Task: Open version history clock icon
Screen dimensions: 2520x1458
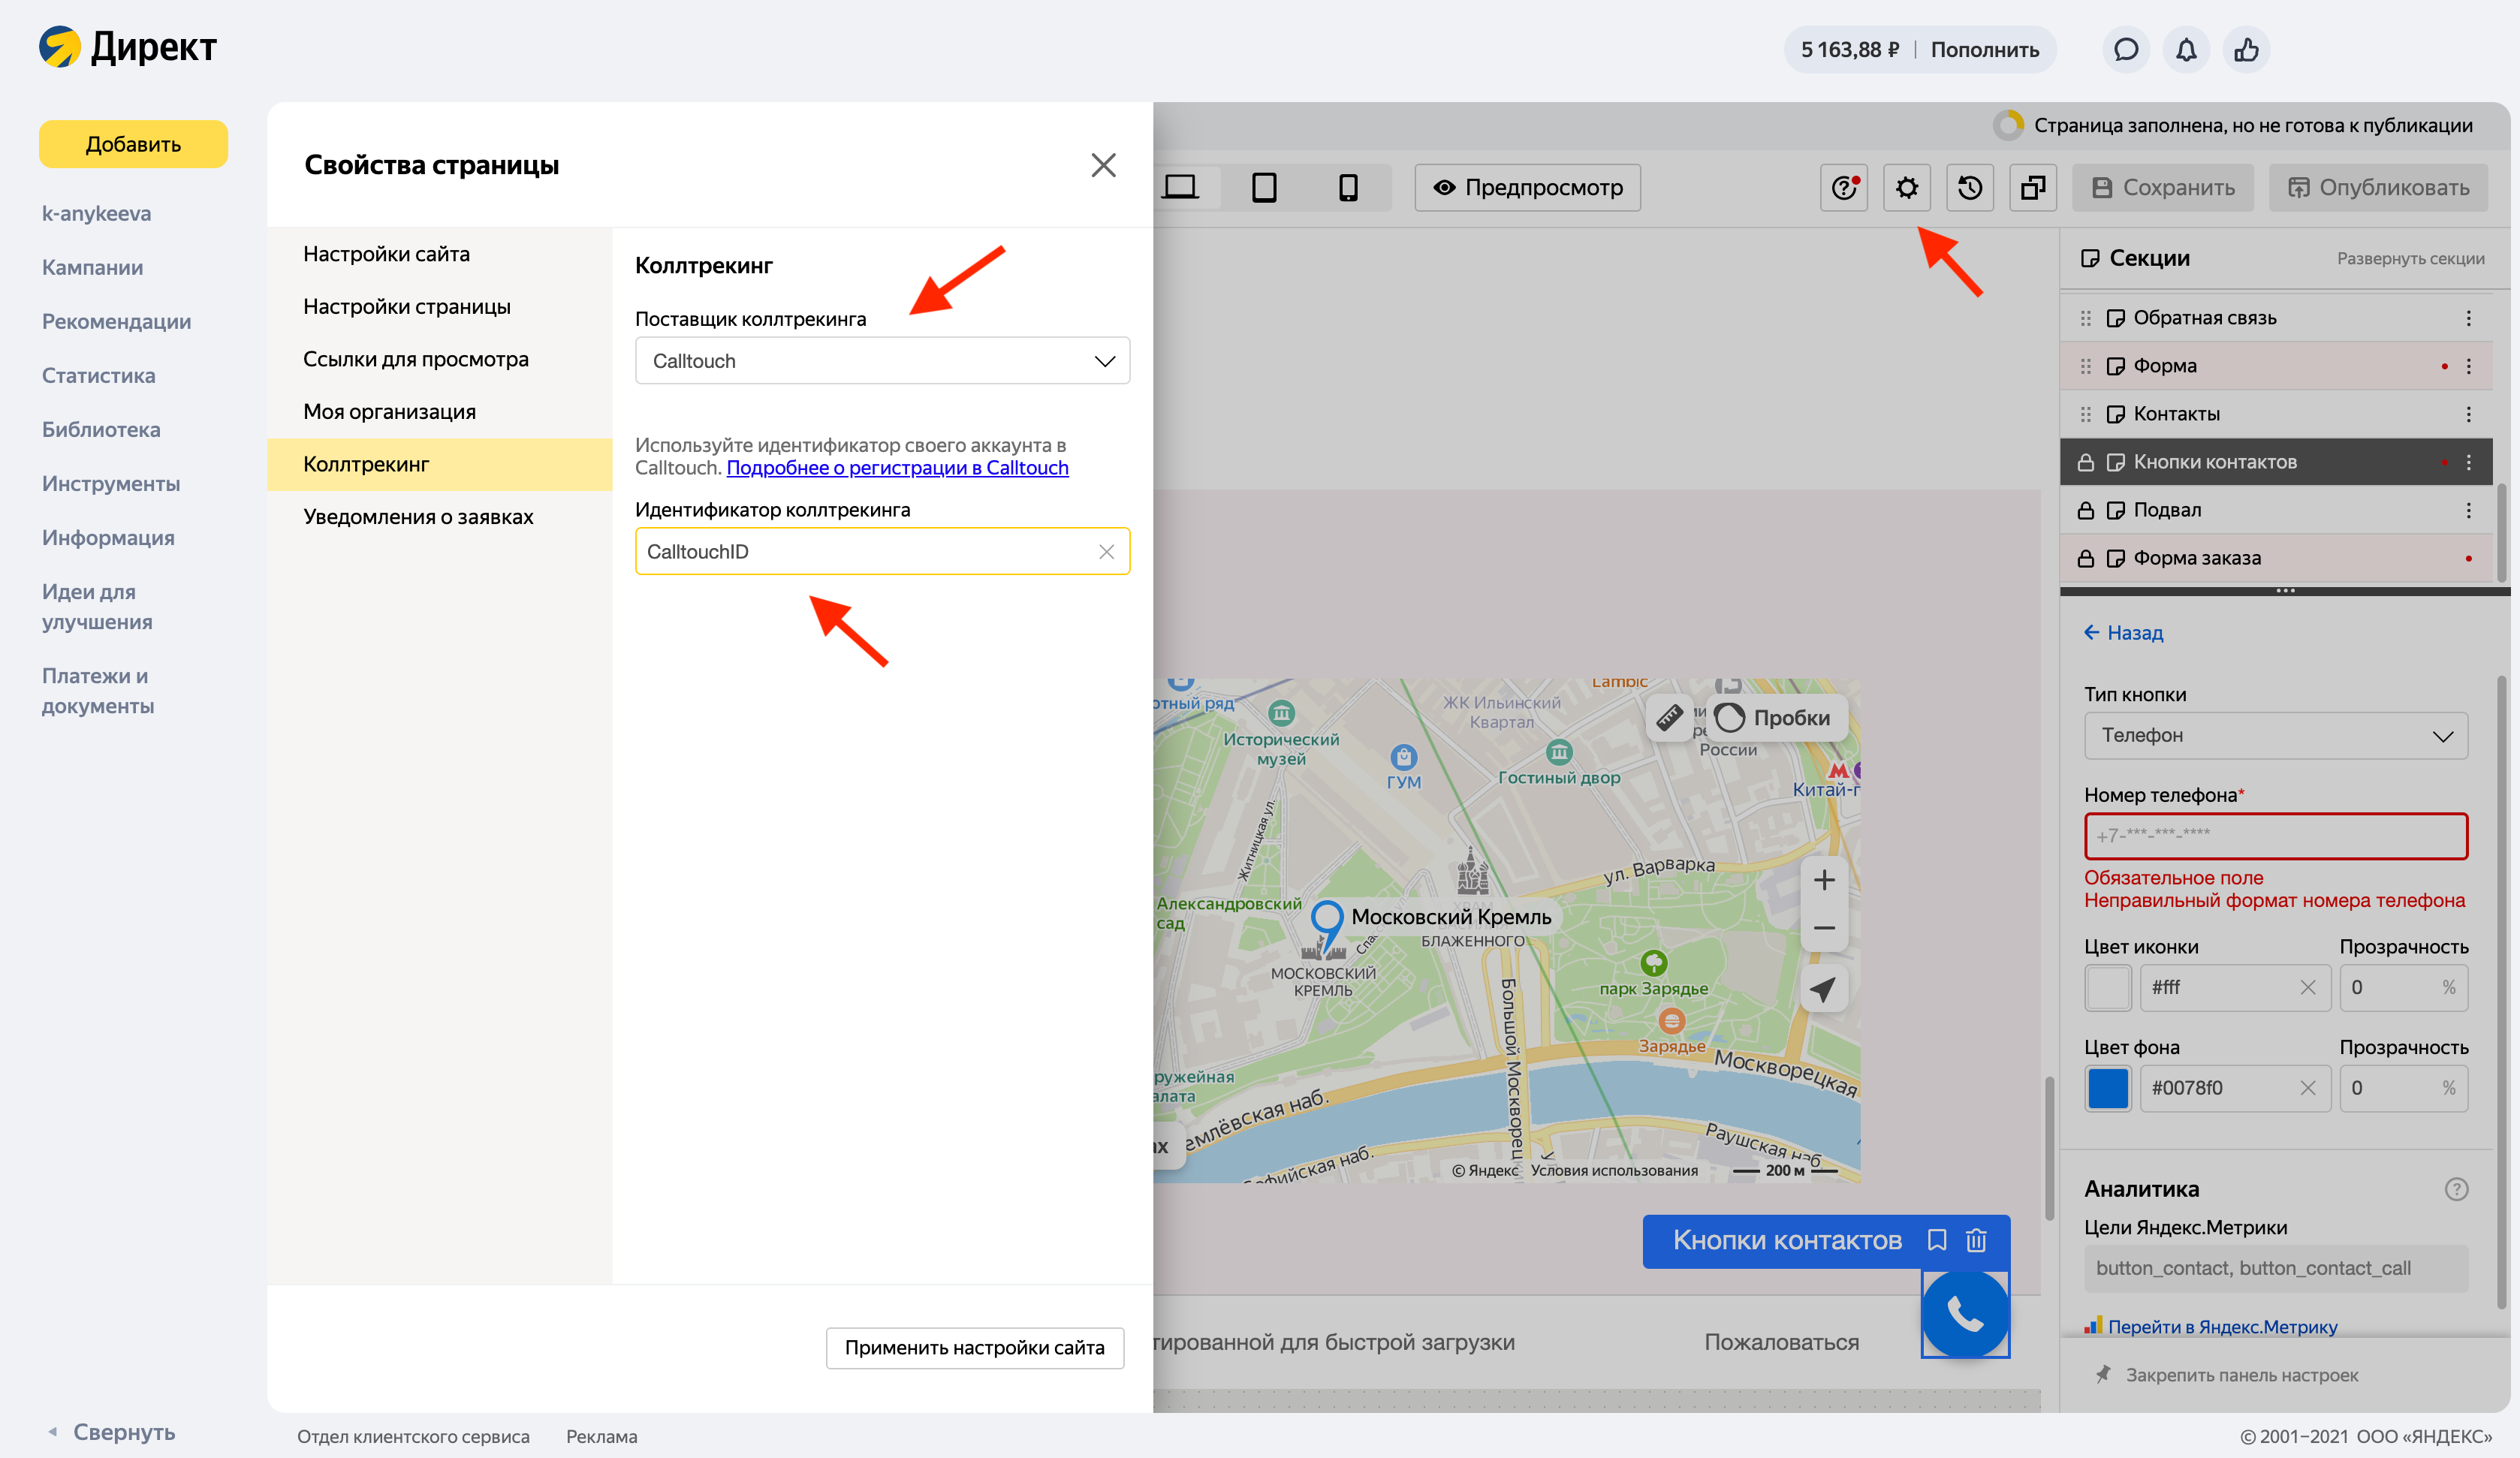Action: (1970, 187)
